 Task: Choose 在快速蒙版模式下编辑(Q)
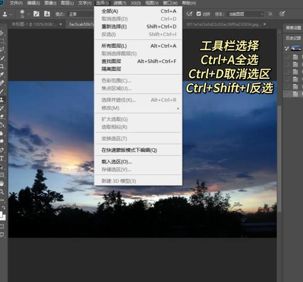139,150
